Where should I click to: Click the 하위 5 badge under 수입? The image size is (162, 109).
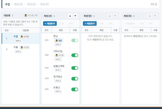[x=18, y=41]
